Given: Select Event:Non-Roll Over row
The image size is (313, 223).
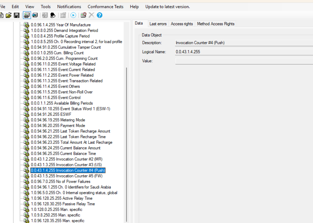Looking at the screenshot, I should [62, 92].
